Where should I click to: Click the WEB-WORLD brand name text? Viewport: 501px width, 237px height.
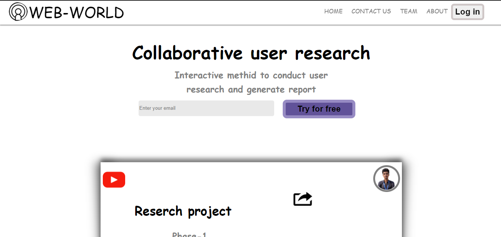click(x=77, y=13)
